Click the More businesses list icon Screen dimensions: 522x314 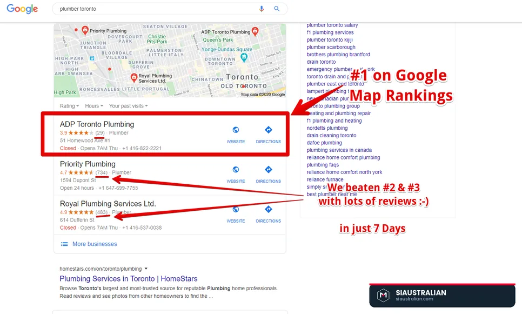click(64, 244)
